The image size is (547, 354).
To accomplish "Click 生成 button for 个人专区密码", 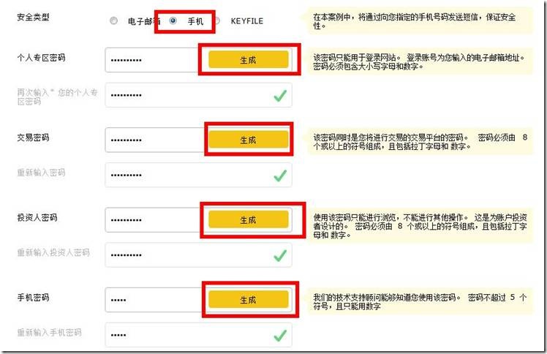I will [249, 60].
